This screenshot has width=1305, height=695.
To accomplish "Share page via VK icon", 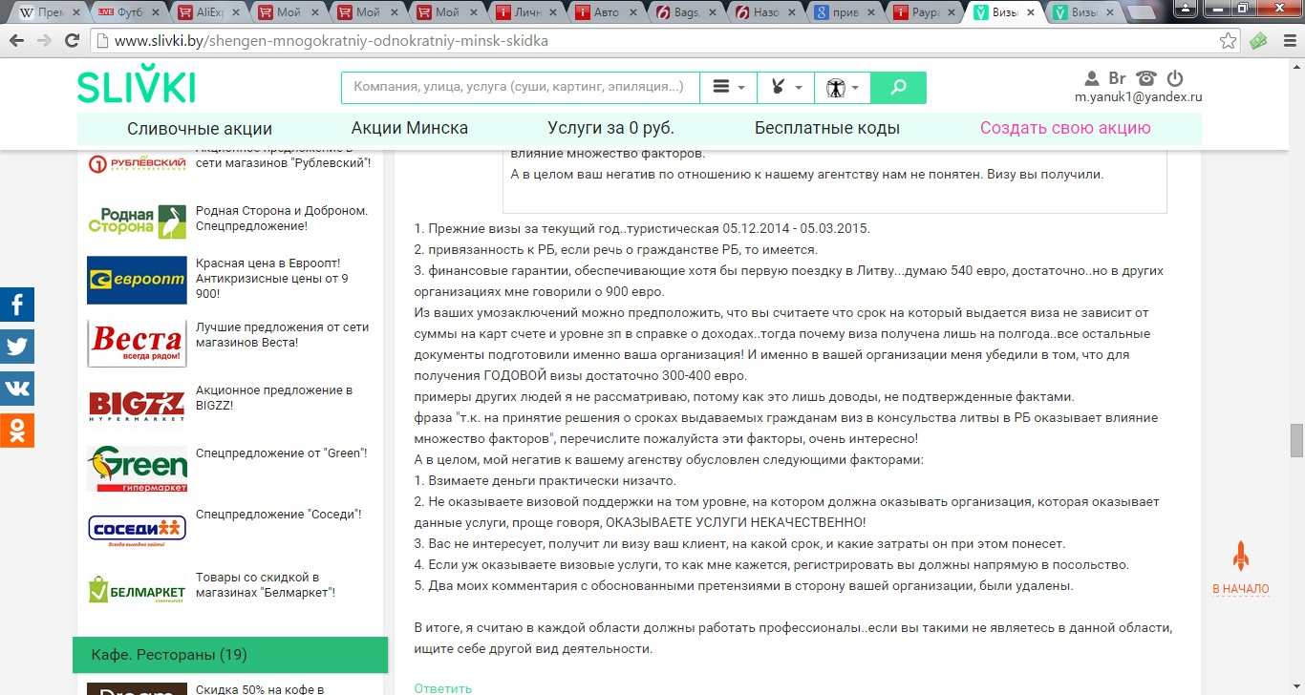I will tap(16, 389).
